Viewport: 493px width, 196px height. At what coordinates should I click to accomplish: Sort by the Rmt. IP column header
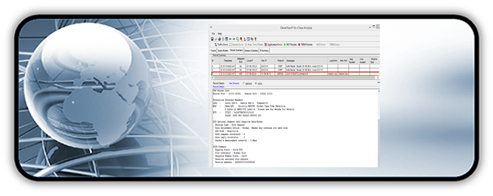coord(268,61)
